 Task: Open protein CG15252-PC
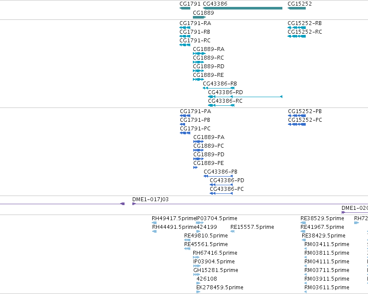305,120
